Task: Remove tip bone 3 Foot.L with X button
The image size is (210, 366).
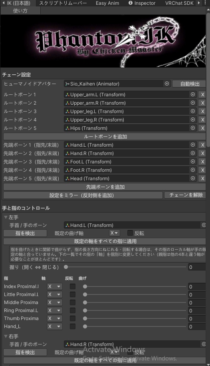Action: coord(202,162)
